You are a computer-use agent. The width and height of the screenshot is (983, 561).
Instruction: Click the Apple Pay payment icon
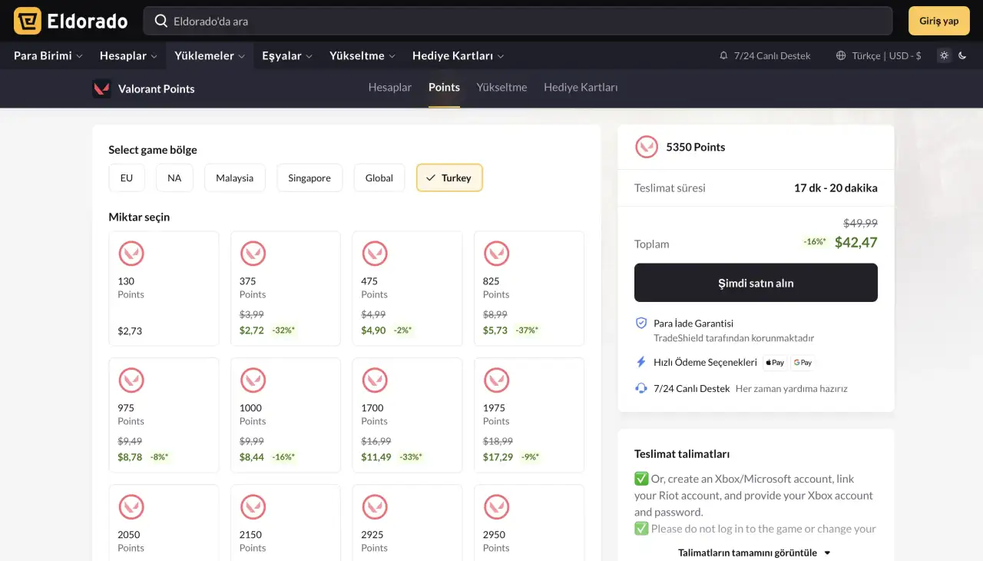coord(775,363)
